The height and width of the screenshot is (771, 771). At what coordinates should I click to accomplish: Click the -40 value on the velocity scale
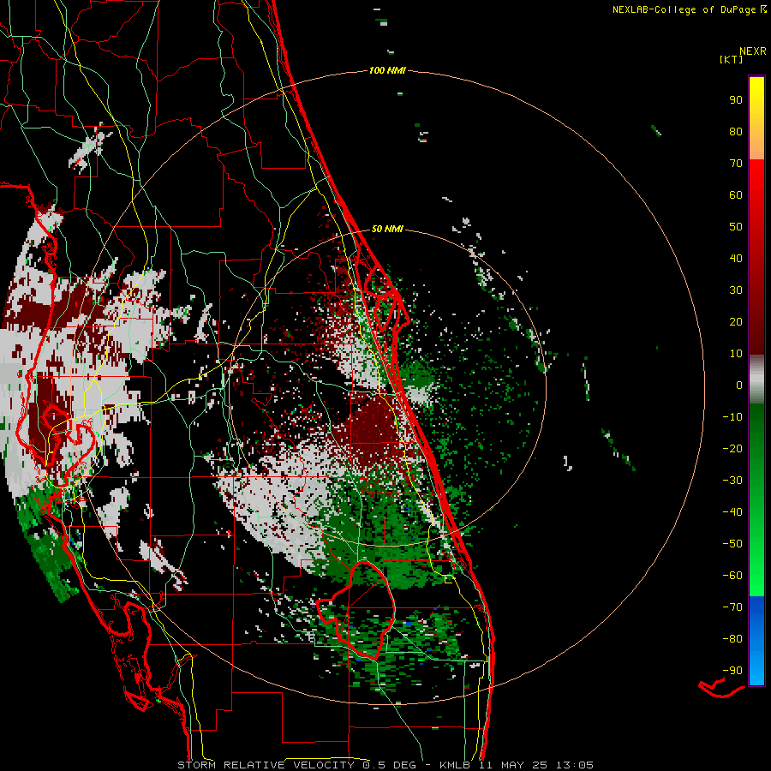[x=732, y=512]
